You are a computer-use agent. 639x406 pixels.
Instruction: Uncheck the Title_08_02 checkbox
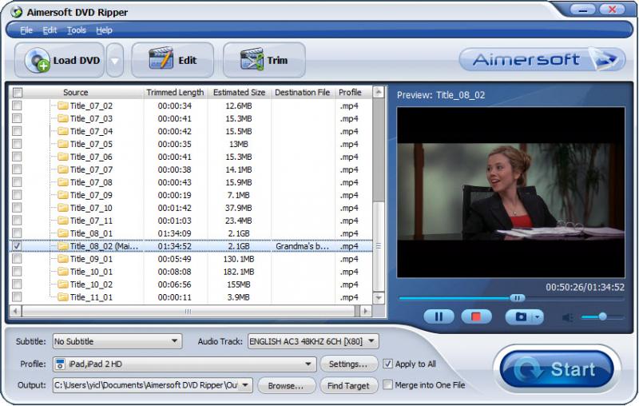point(18,246)
